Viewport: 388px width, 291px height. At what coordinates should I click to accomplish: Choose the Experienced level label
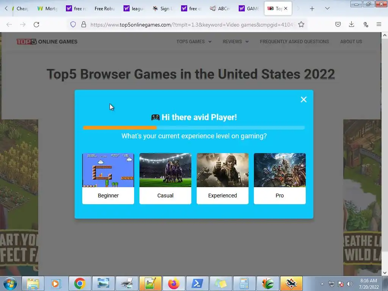[222, 196]
